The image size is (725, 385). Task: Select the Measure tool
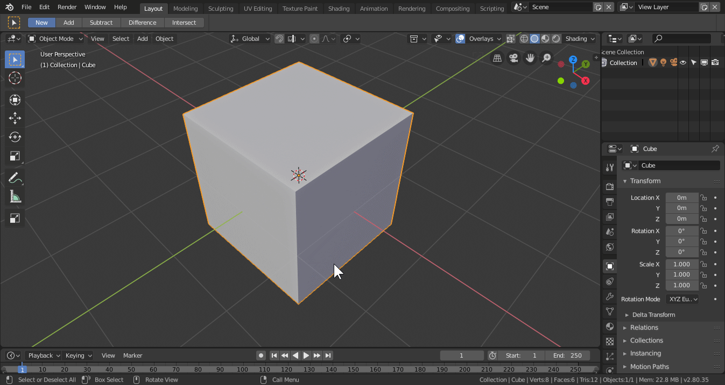[15, 197]
